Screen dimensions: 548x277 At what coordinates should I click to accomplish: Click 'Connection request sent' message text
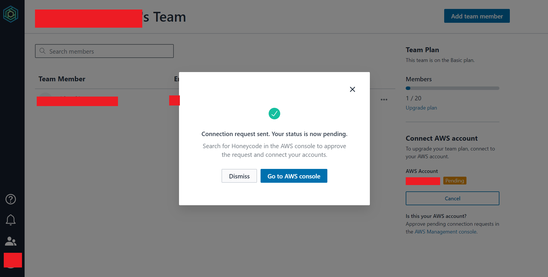pos(274,134)
